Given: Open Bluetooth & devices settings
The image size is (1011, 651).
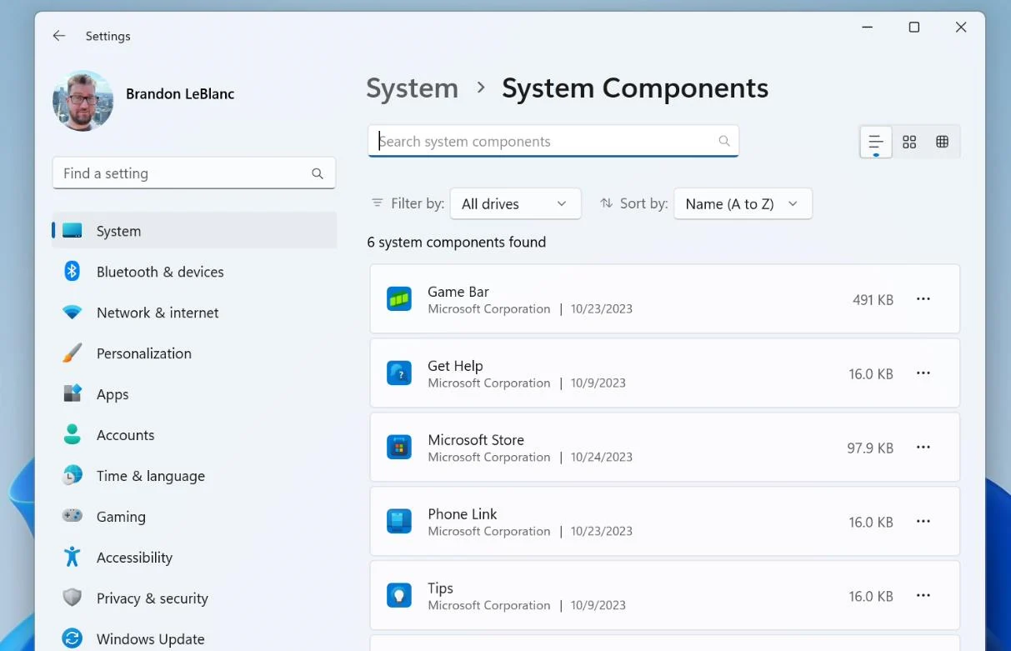Looking at the screenshot, I should [x=194, y=272].
